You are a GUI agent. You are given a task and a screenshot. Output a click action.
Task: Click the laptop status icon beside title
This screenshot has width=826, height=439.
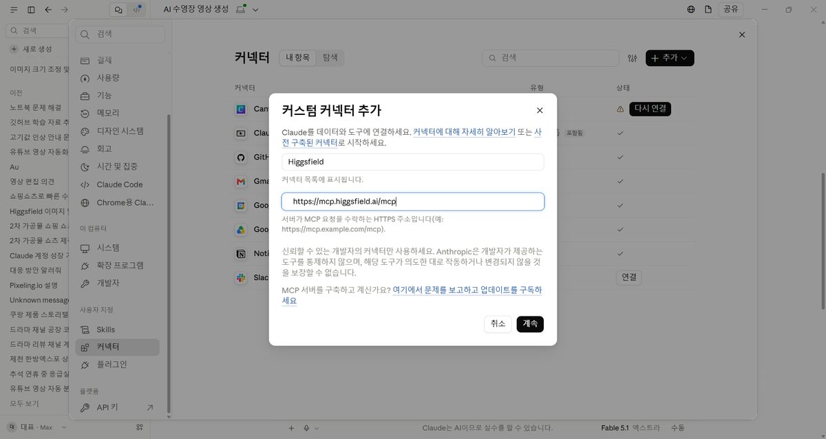point(241,10)
